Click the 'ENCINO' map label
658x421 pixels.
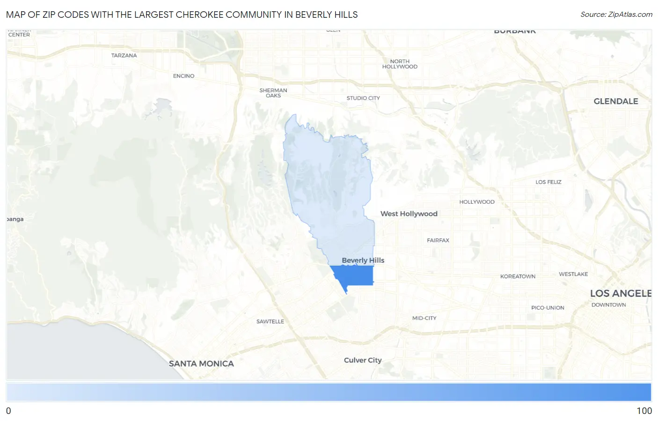click(x=183, y=76)
